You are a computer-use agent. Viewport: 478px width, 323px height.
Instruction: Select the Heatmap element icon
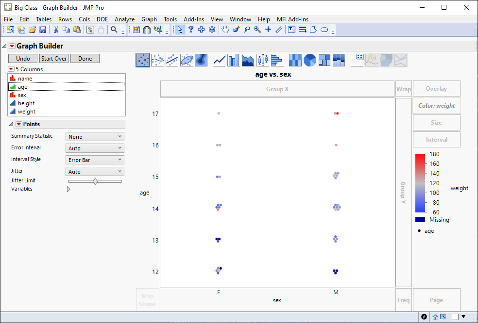click(295, 60)
